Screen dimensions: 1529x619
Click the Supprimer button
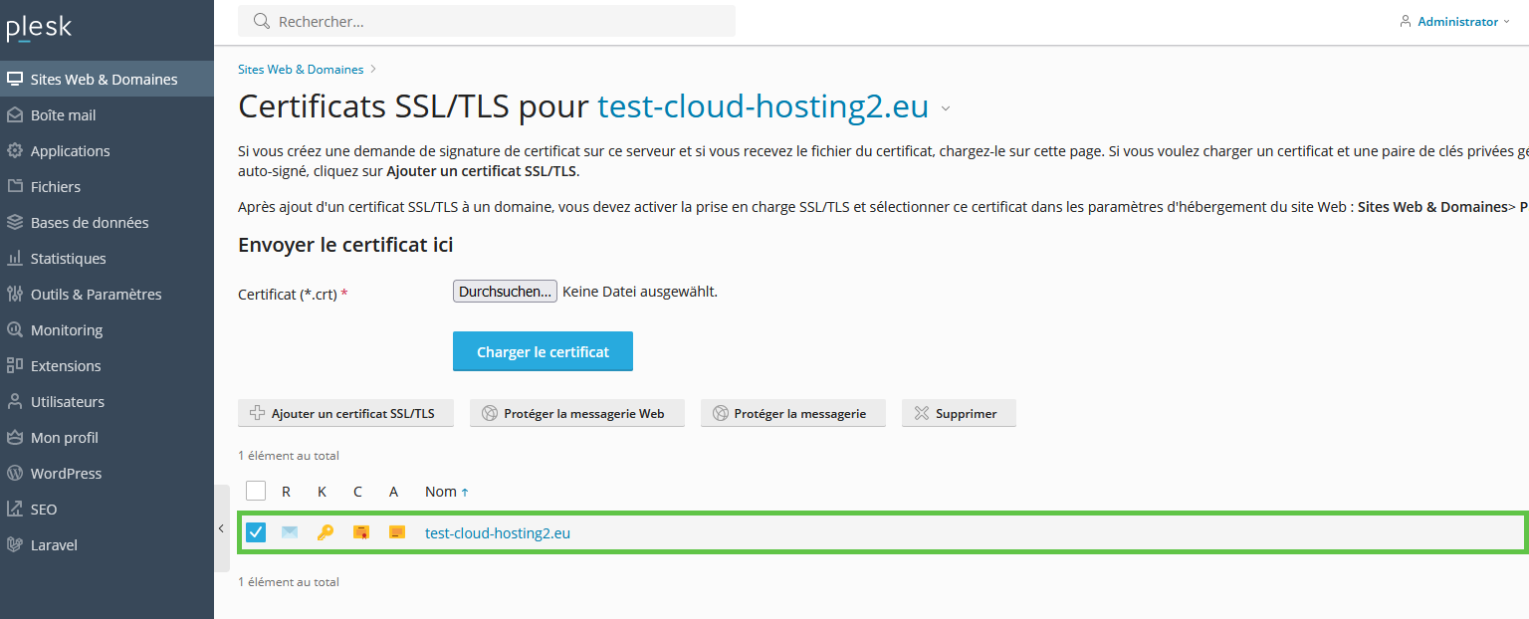click(959, 413)
